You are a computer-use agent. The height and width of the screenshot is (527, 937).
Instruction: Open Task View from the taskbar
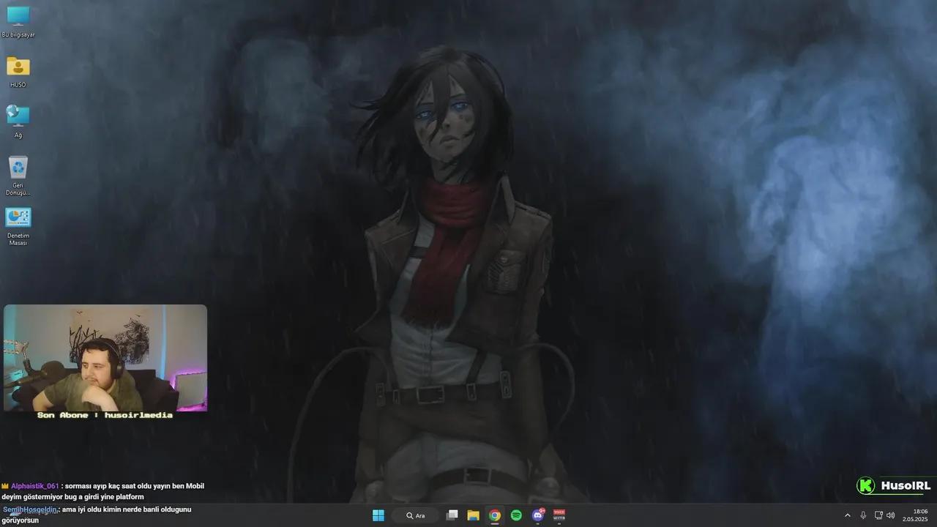(452, 515)
